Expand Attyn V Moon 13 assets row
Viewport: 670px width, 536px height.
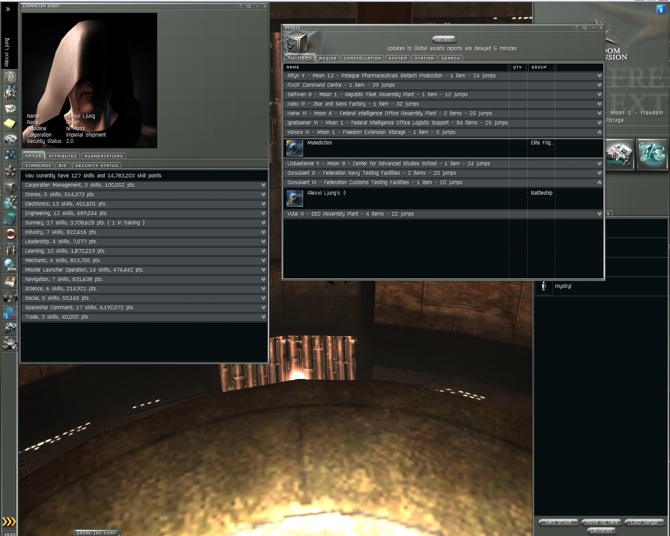pyautogui.click(x=443, y=76)
